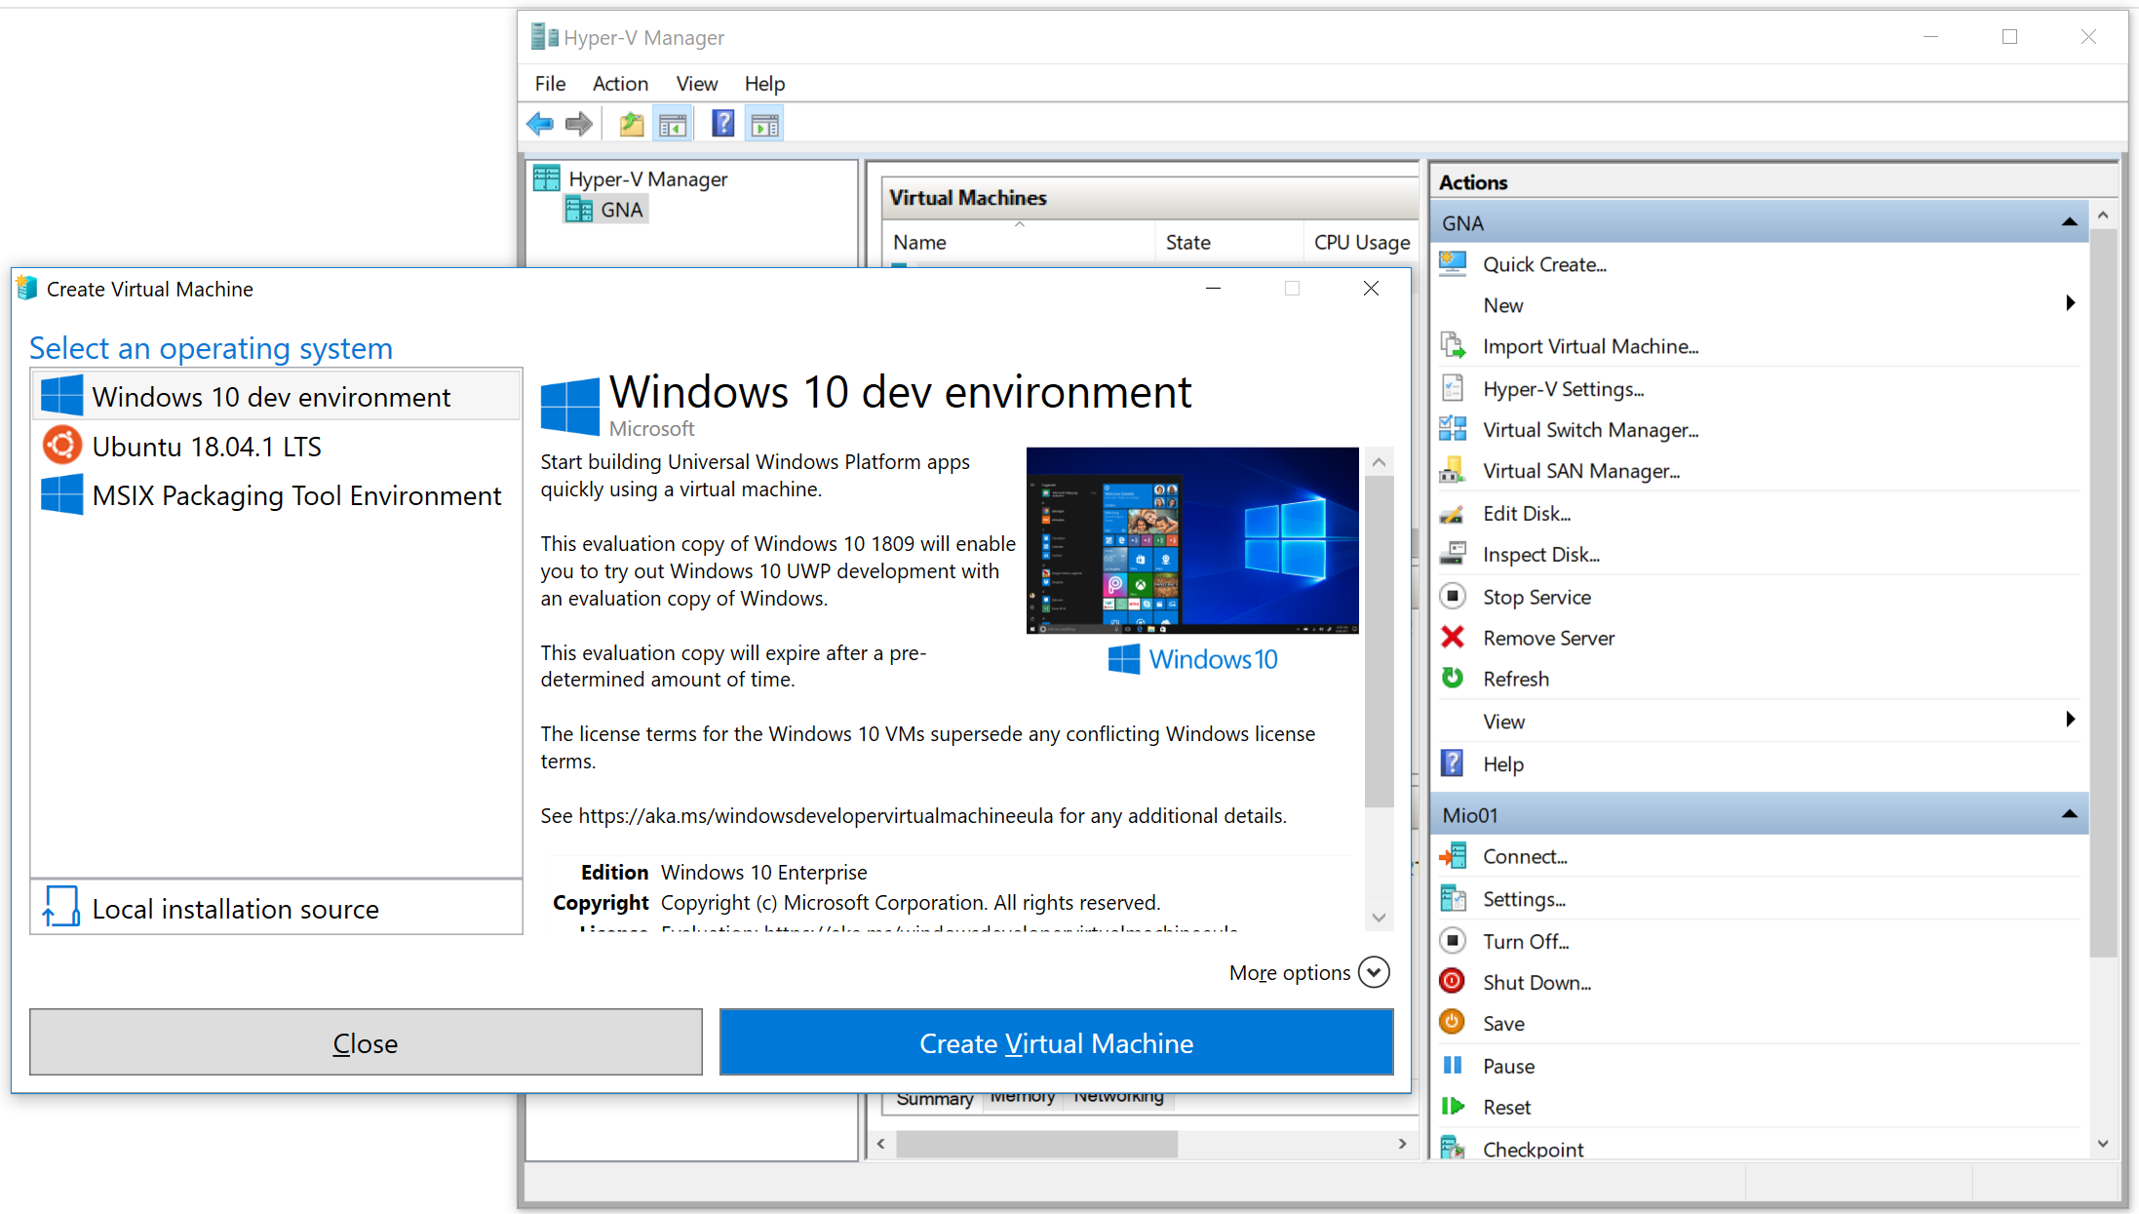Click Quick Create... in the Actions pane
The height and width of the screenshot is (1214, 2139).
click(x=1544, y=264)
